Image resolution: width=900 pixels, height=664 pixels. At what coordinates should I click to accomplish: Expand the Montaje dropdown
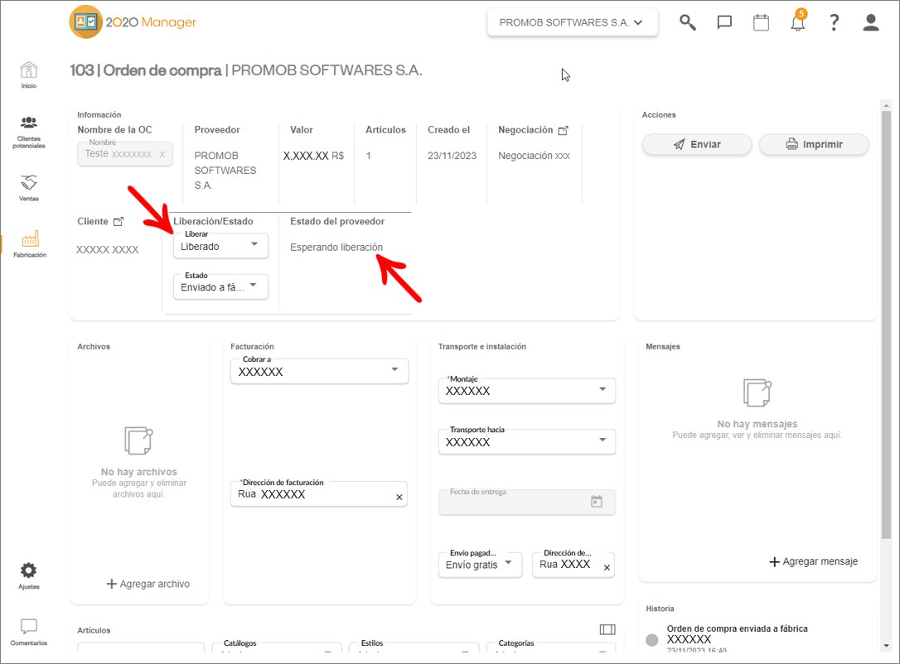[527, 391]
